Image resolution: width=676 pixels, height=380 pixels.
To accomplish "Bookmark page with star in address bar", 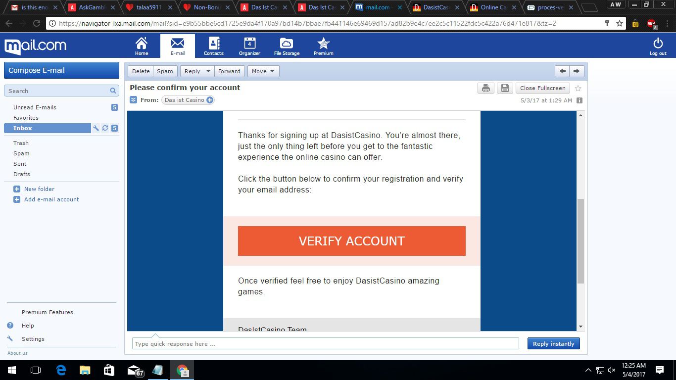I will click(x=620, y=23).
